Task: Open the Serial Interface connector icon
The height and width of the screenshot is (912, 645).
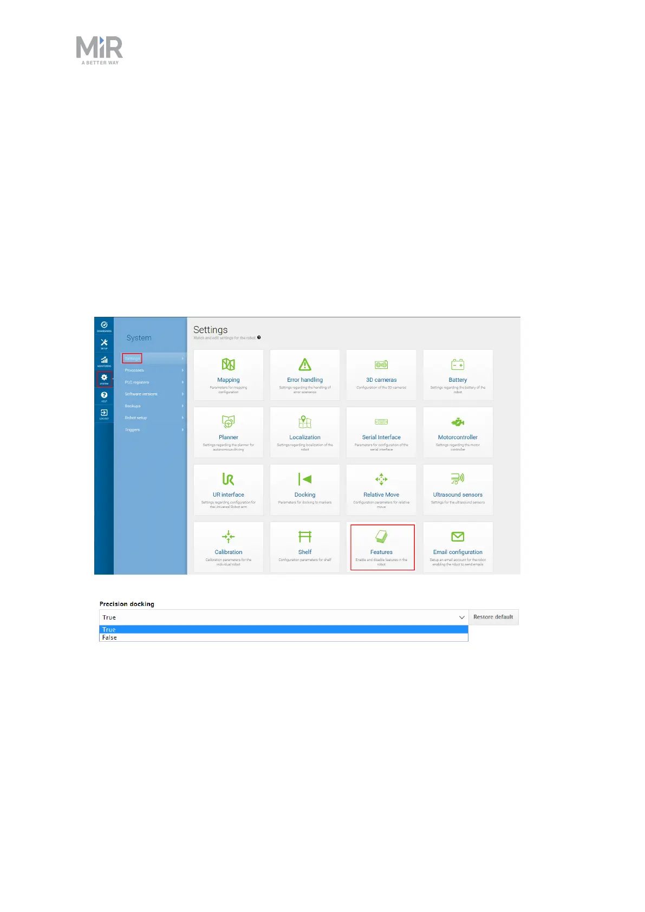Action: point(381,422)
